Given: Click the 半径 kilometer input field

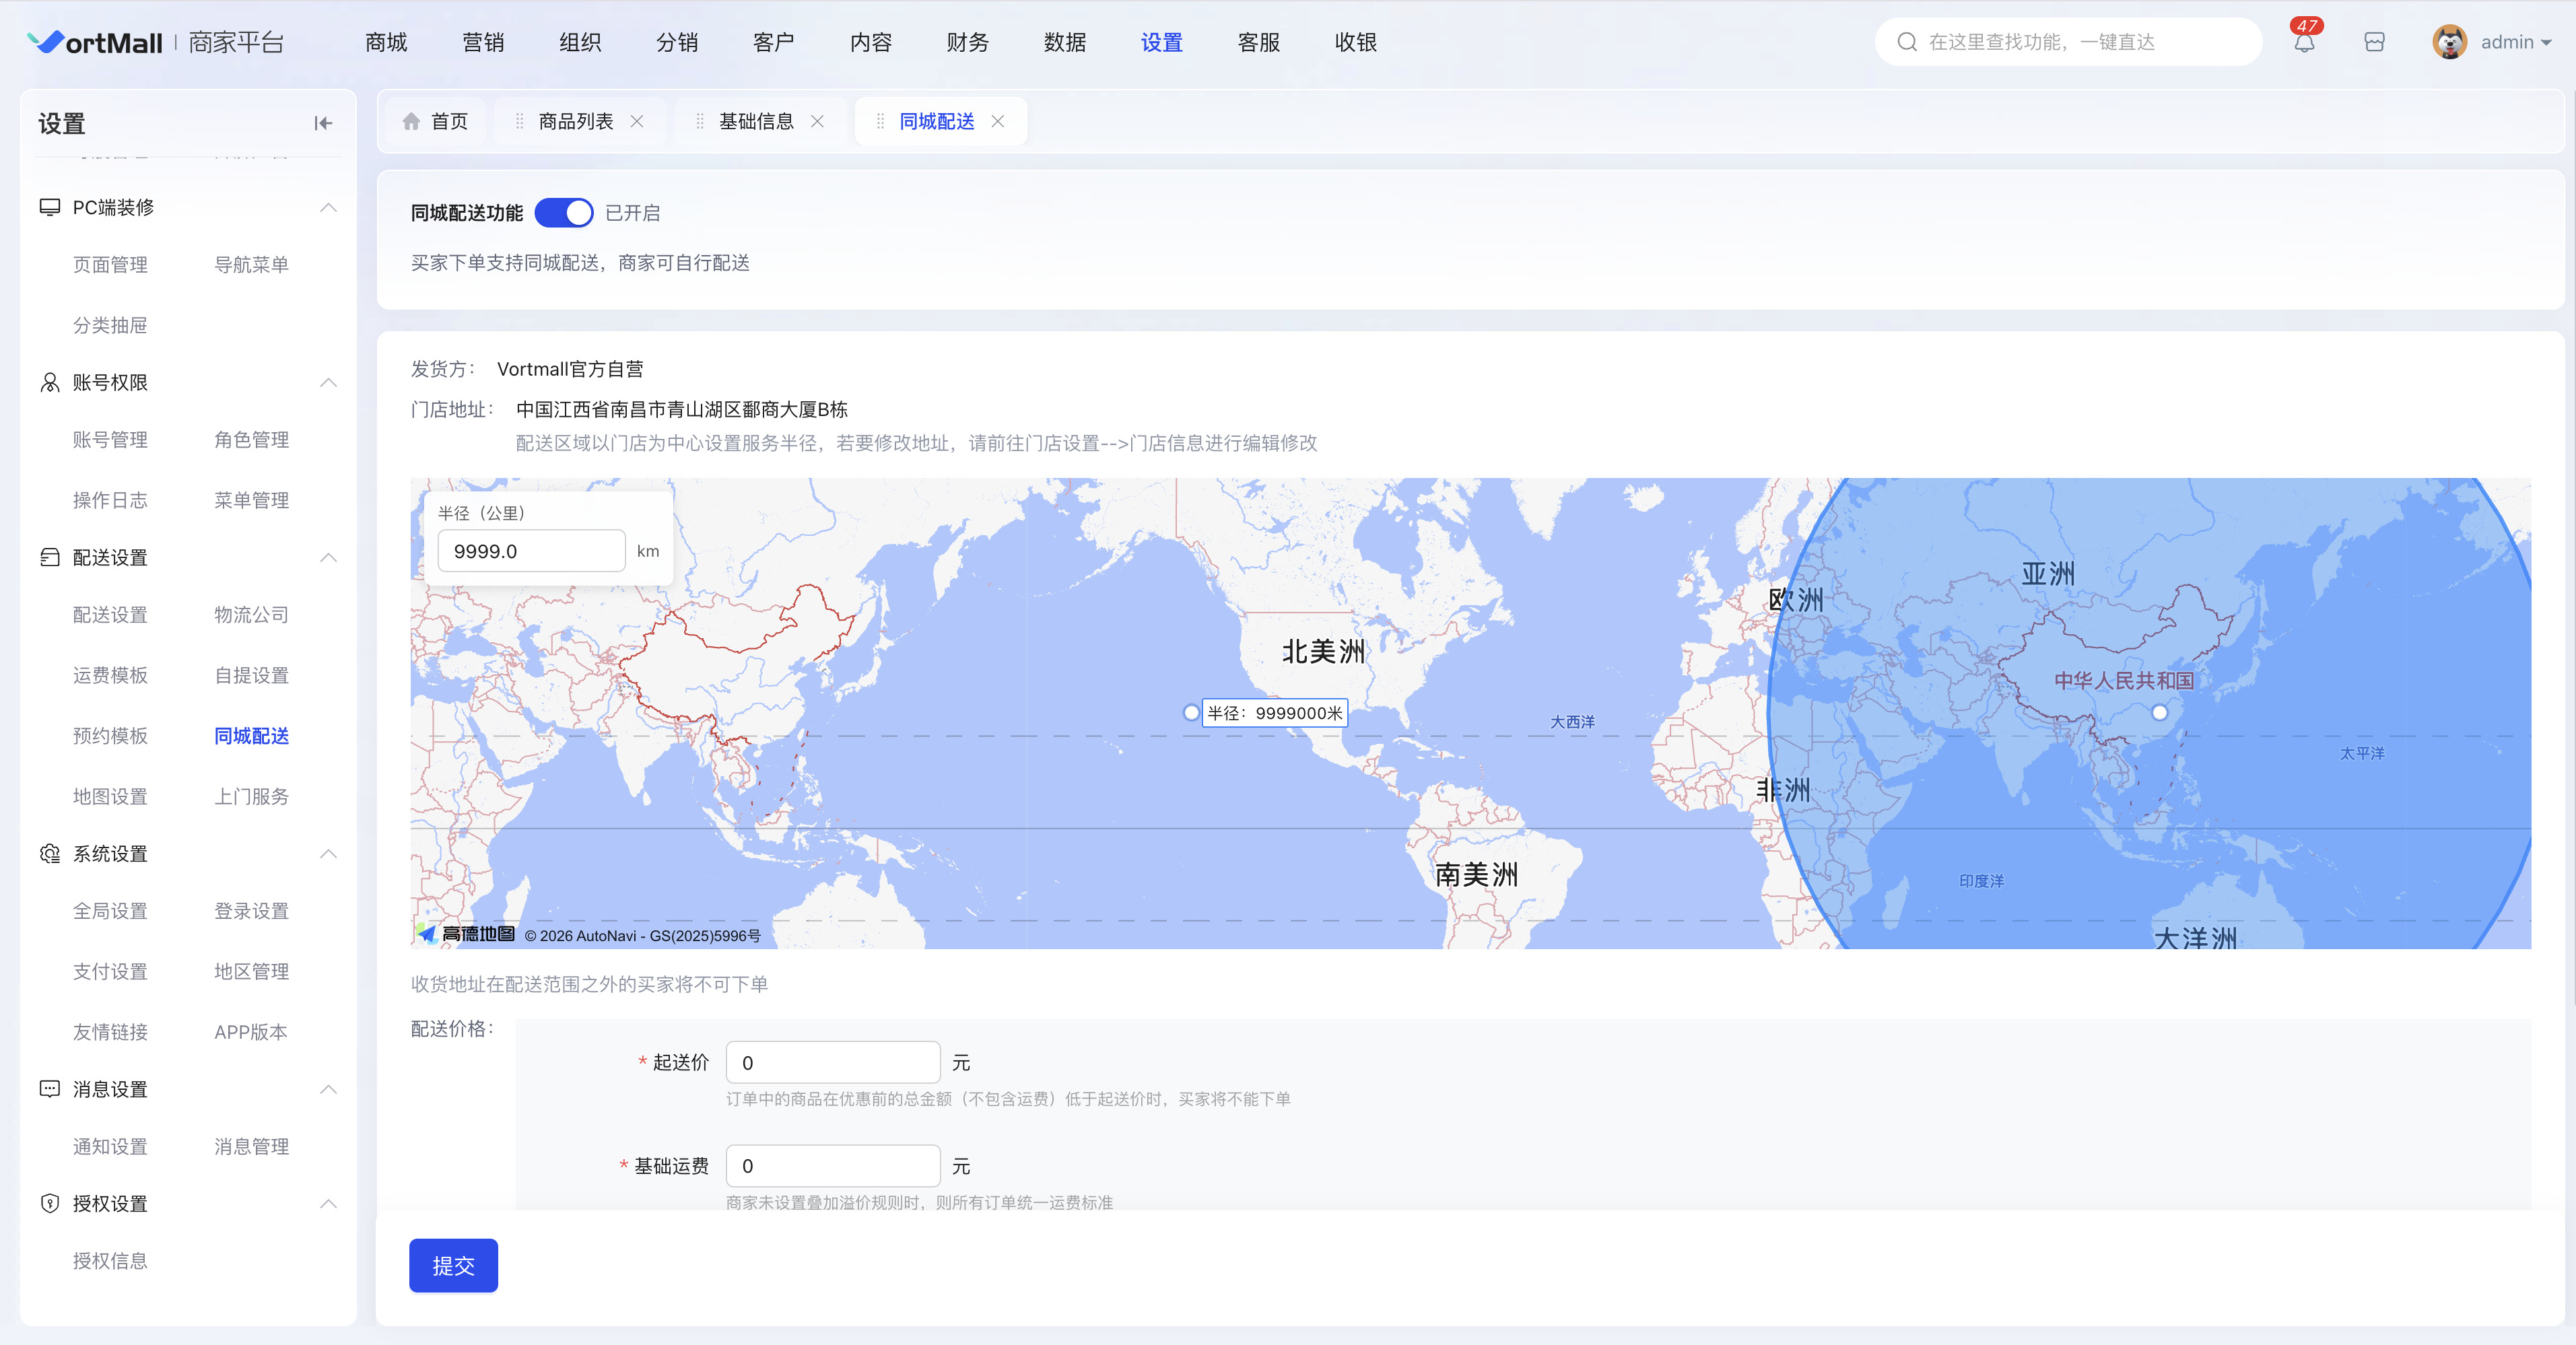Looking at the screenshot, I should click(531, 551).
